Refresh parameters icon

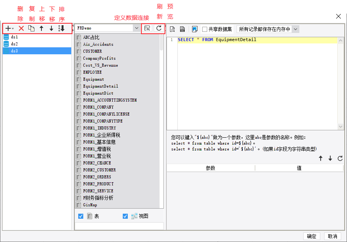(x=340, y=158)
